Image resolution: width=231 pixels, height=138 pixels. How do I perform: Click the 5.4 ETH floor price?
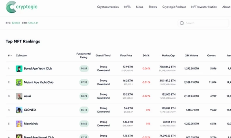[128, 108]
